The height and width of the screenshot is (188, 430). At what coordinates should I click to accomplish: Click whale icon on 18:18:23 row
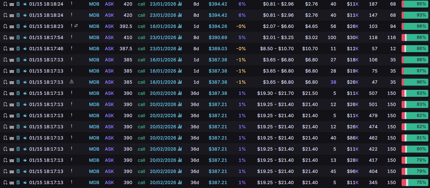click(25, 27)
